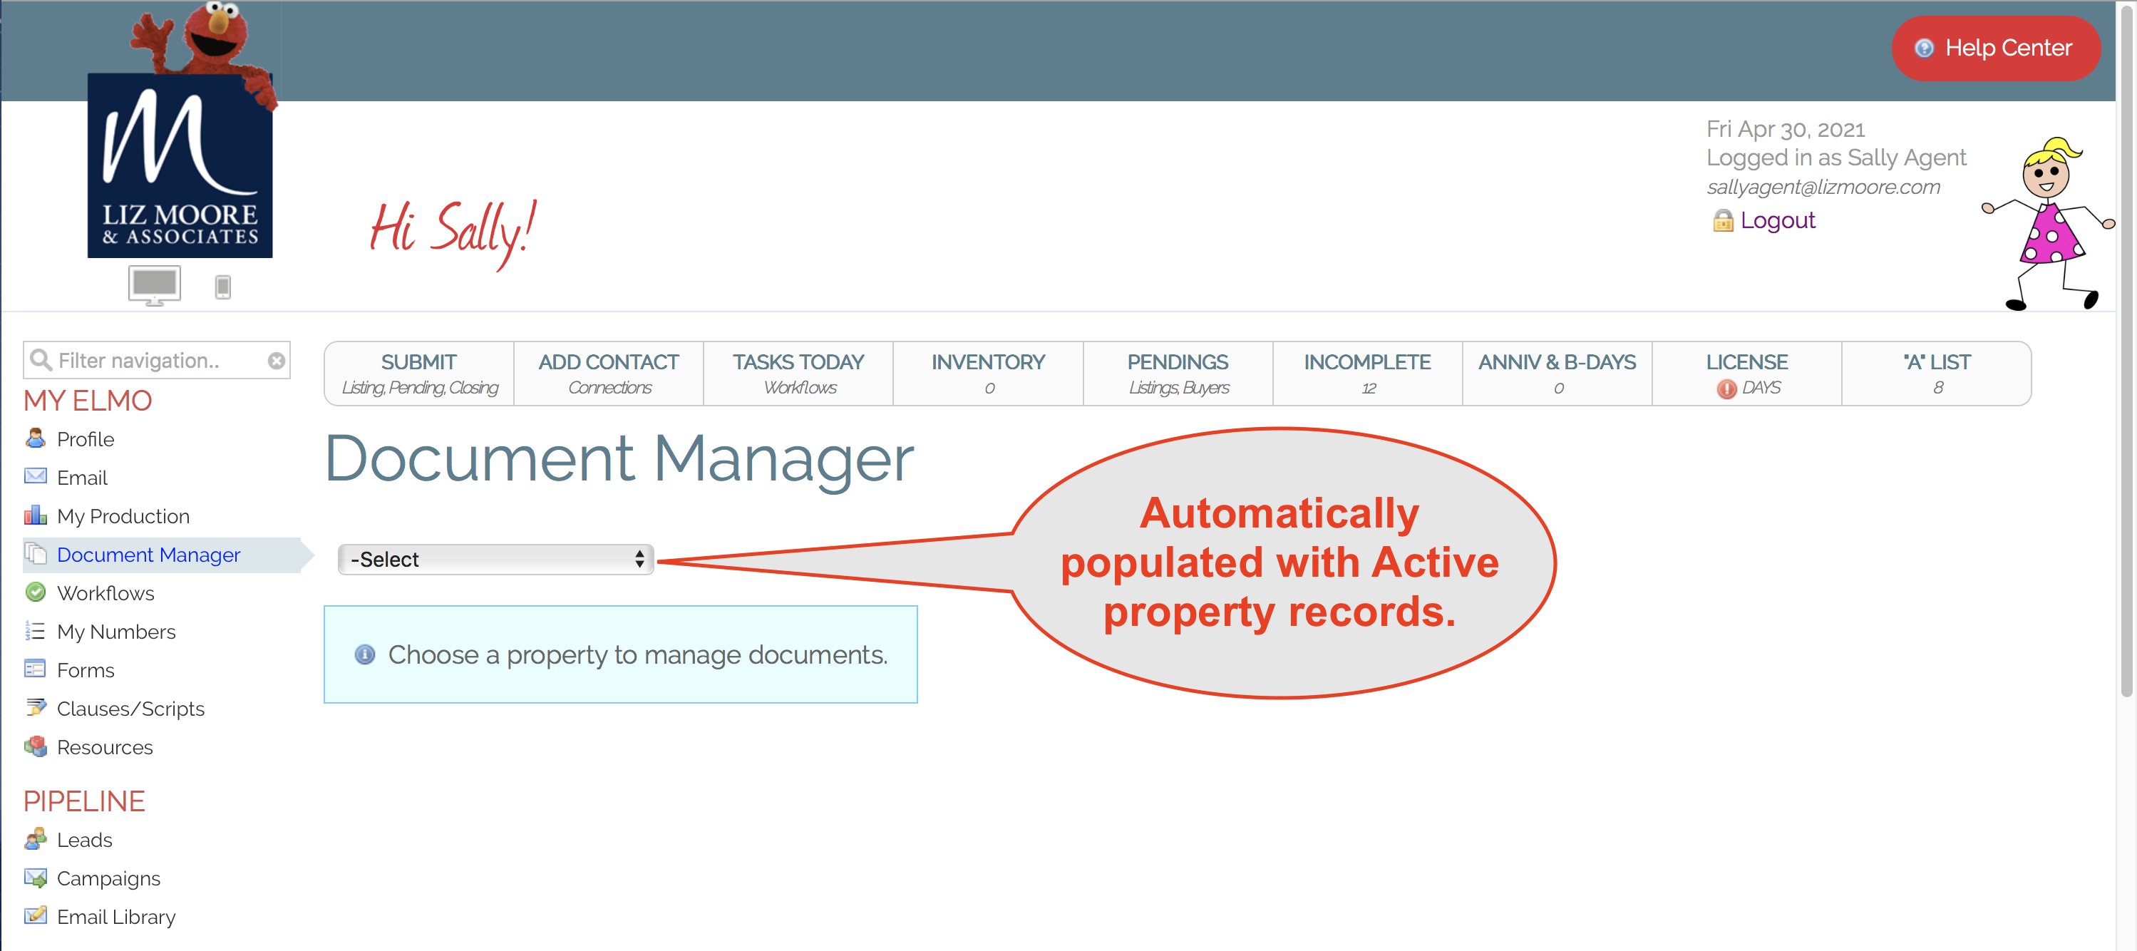The width and height of the screenshot is (2137, 951).
Task: Click the My Production chart icon
Action: (35, 515)
